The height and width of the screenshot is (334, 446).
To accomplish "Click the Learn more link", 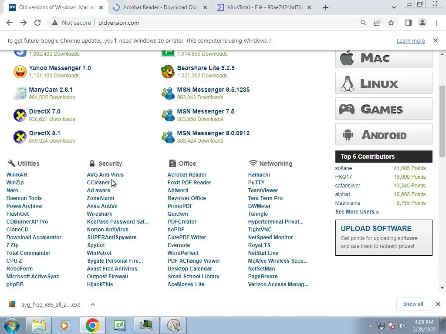I will [411, 40].
